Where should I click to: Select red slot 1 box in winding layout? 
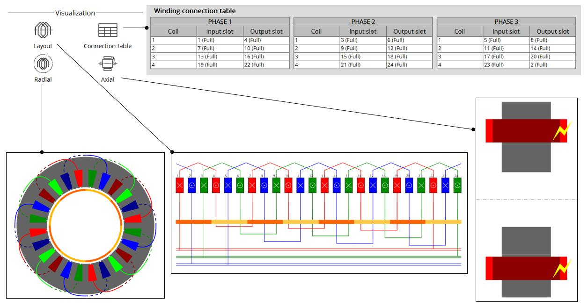point(180,185)
